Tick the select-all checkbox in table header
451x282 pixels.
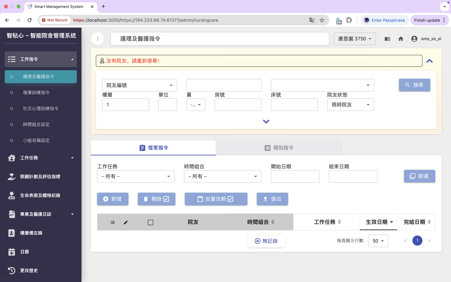(x=150, y=222)
